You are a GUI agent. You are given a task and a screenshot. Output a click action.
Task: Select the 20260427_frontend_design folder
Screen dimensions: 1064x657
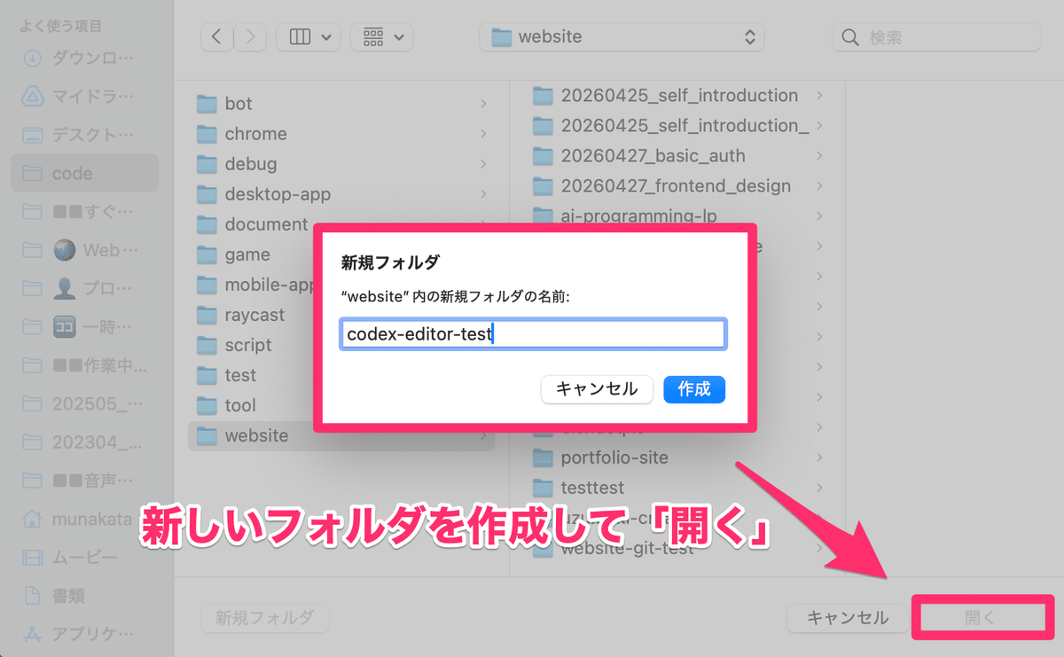click(679, 186)
